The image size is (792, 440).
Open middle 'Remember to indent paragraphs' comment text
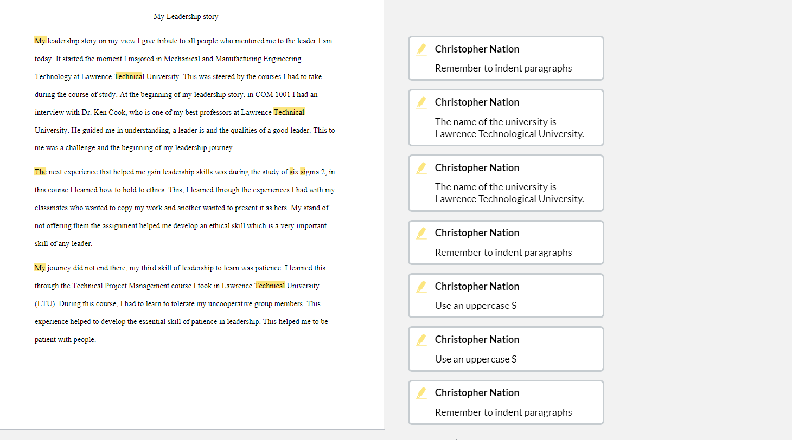[503, 253]
